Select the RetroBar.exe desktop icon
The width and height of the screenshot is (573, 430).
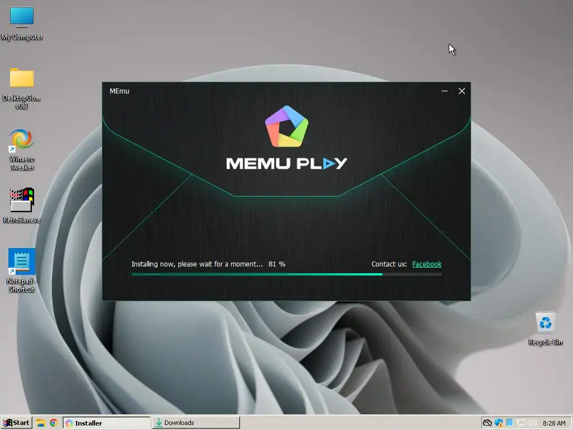(22, 205)
